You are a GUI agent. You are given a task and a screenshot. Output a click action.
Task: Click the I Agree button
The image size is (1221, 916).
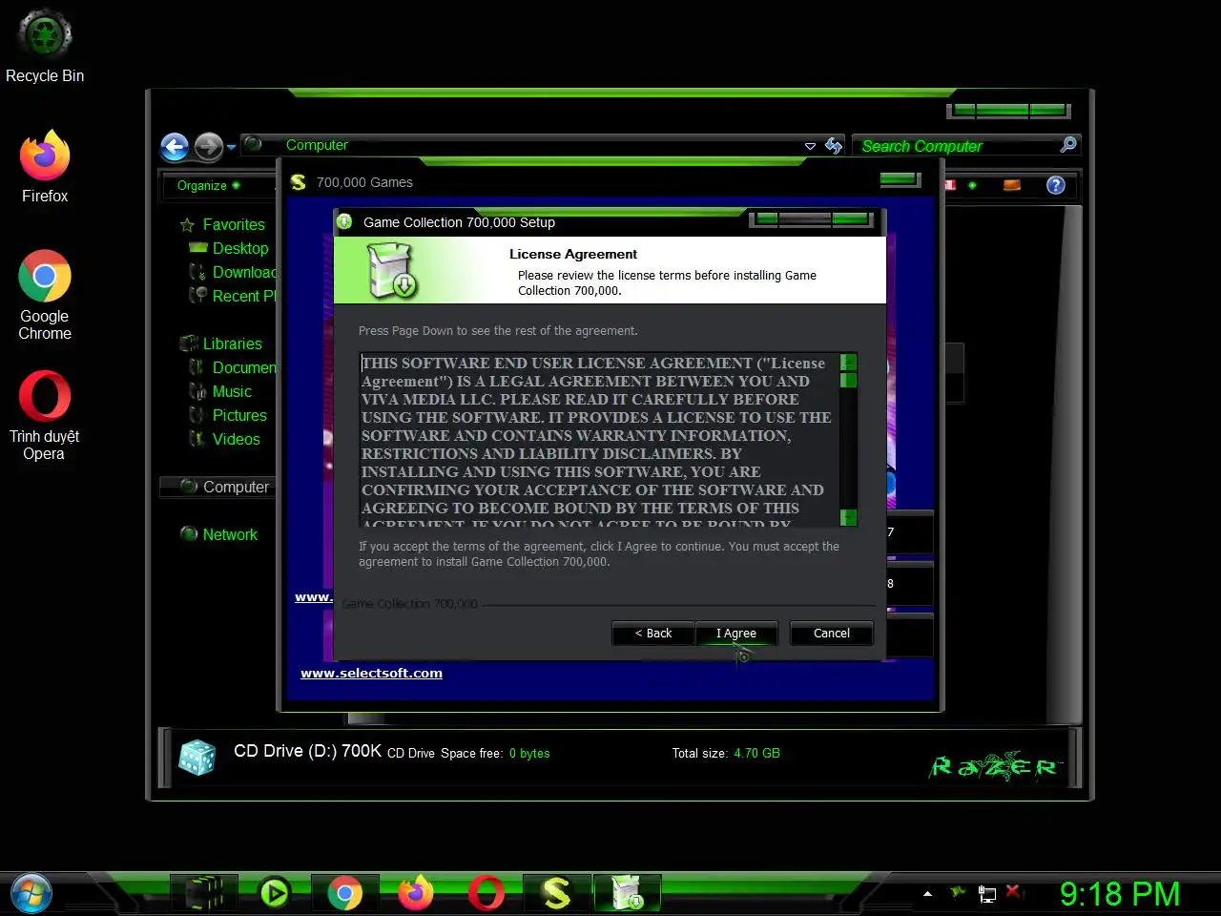point(736,634)
